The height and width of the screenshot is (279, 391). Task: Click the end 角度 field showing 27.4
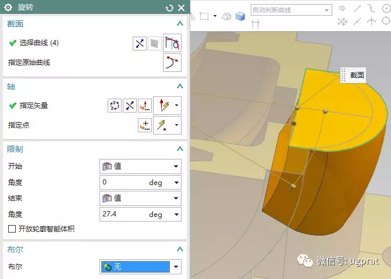click(x=123, y=214)
